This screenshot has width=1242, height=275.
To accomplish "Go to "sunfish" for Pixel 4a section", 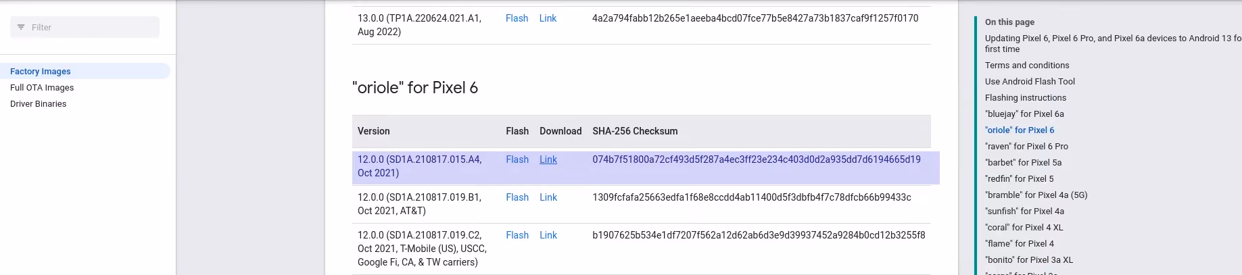I will (x=1024, y=211).
